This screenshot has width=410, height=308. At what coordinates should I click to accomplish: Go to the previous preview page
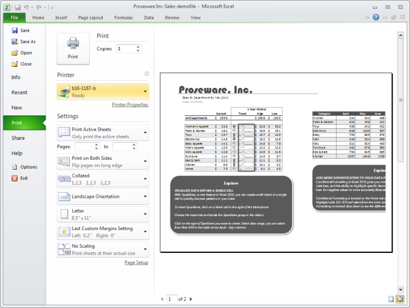pyautogui.click(x=162, y=299)
